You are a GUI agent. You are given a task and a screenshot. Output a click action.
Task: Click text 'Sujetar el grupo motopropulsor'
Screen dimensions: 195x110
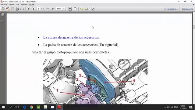coord(55,52)
